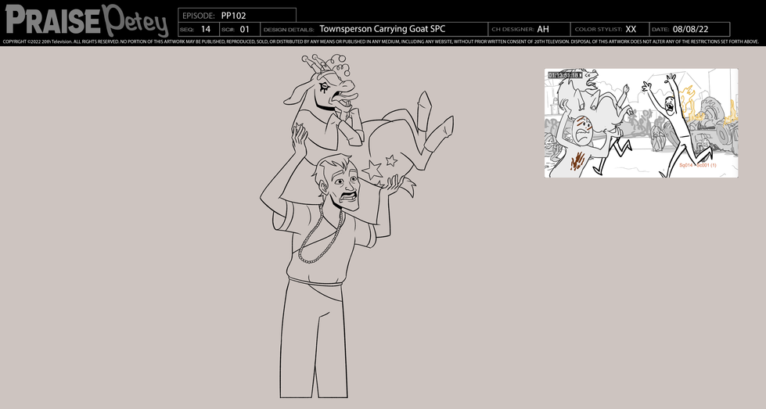Select the SEQ value 14
This screenshot has width=766, height=409.
click(x=206, y=29)
